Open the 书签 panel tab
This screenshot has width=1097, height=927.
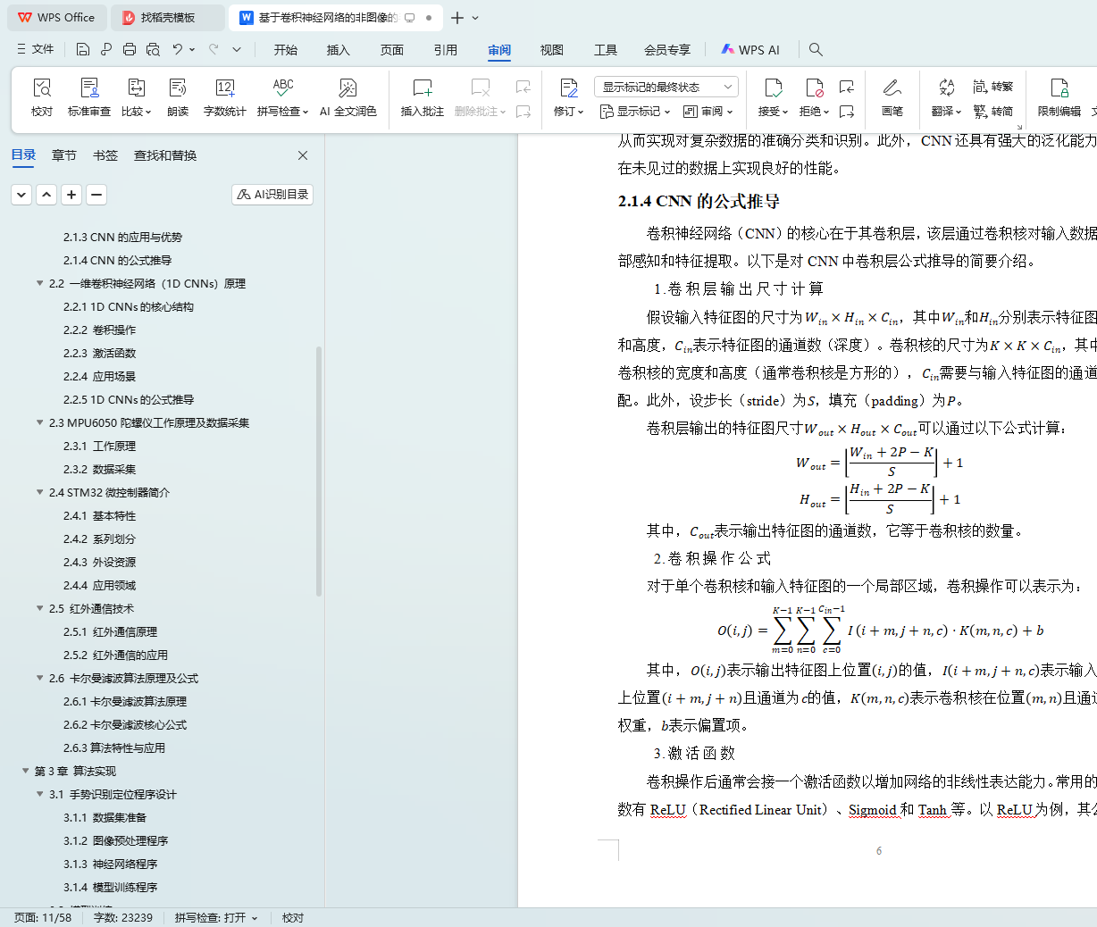tap(105, 155)
